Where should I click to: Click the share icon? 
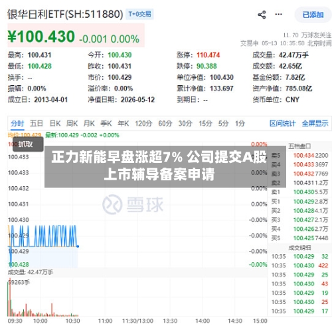[262, 15]
